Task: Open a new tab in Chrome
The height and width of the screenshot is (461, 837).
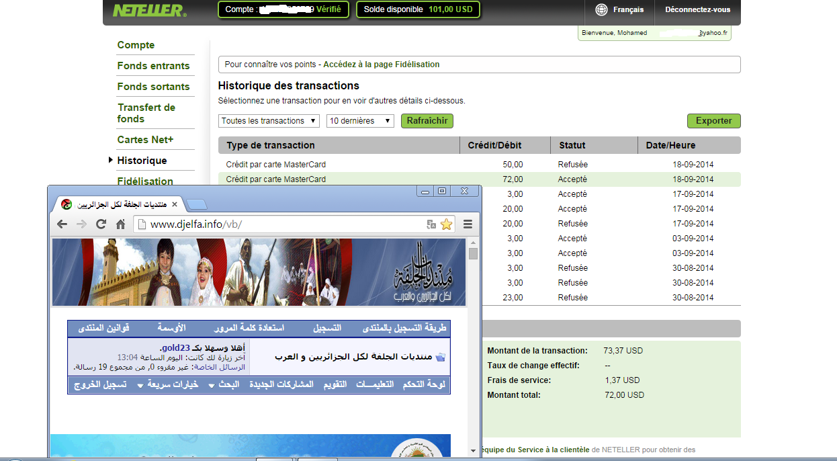Action: [197, 204]
